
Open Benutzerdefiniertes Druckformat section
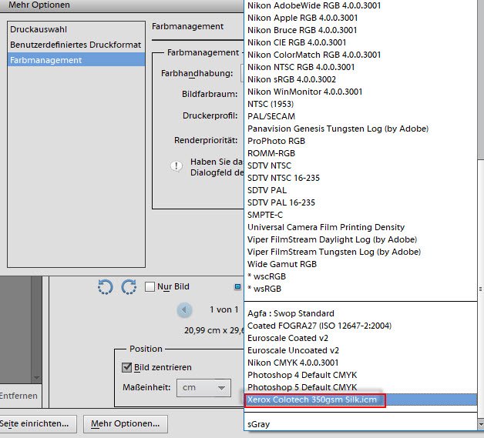[76, 45]
